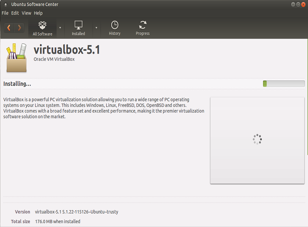The image size is (308, 227).
Task: Go forward with the right arrow button
Action: [19, 28]
